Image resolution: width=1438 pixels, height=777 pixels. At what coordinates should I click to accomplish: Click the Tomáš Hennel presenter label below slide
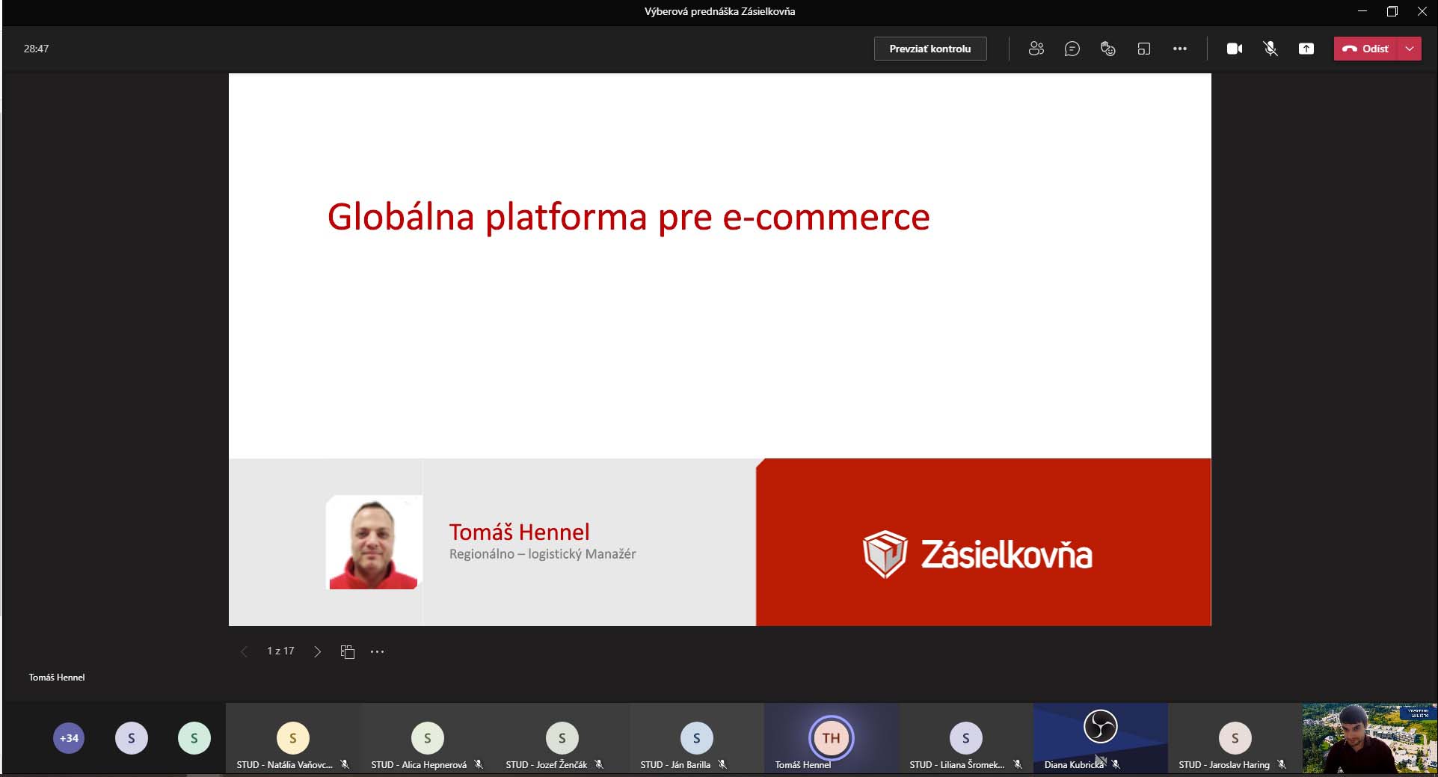pos(57,678)
